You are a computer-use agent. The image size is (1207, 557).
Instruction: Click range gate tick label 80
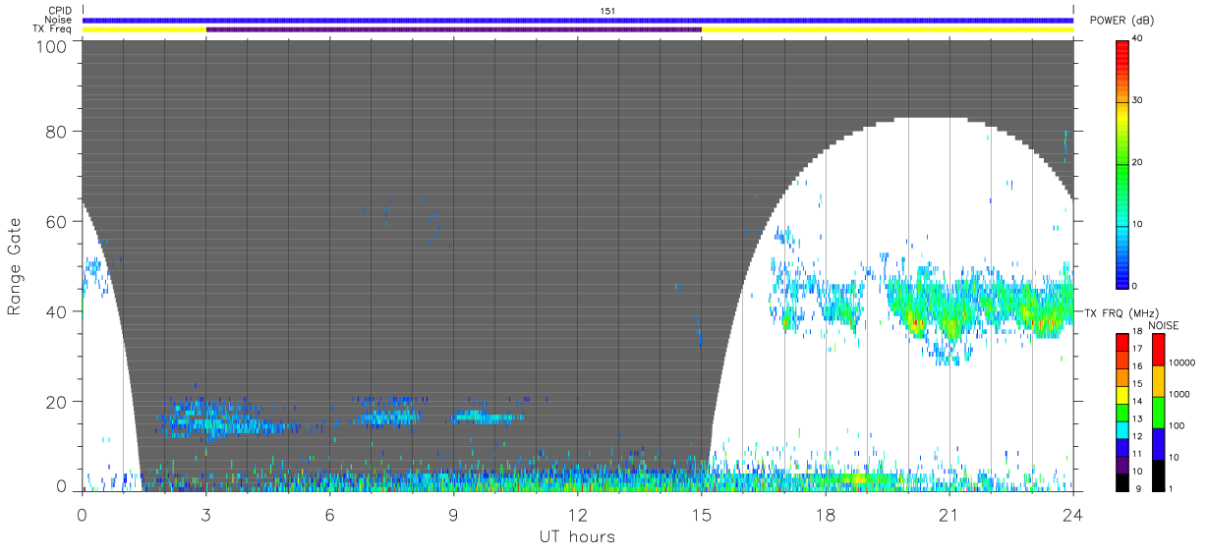(58, 131)
